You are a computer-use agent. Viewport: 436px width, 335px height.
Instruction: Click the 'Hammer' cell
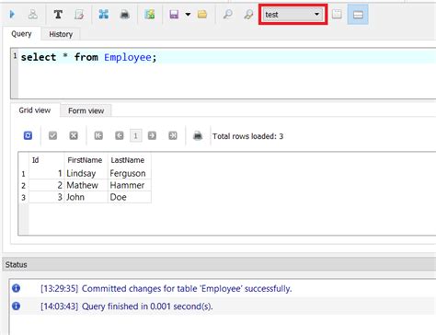click(x=130, y=185)
